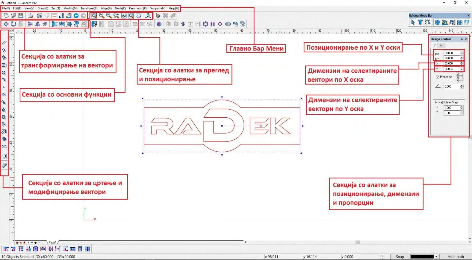Click the horizontal Mirror tool icon

tap(30, 24)
